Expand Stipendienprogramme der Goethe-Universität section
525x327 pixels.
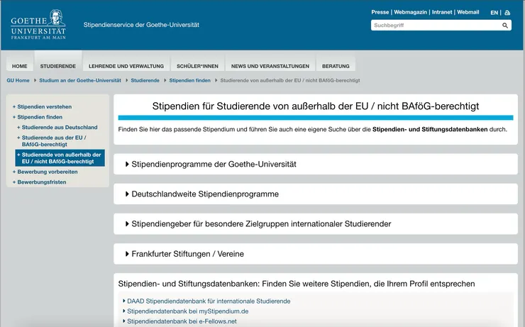316,164
